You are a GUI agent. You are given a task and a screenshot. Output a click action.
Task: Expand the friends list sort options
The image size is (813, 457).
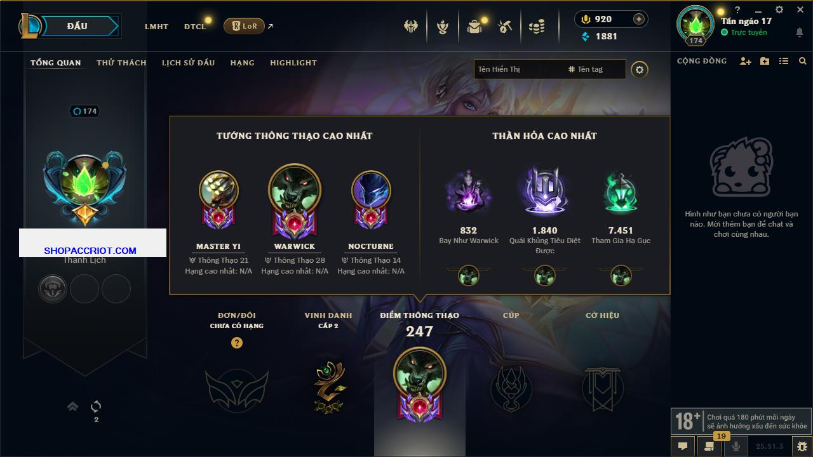pyautogui.click(x=784, y=61)
